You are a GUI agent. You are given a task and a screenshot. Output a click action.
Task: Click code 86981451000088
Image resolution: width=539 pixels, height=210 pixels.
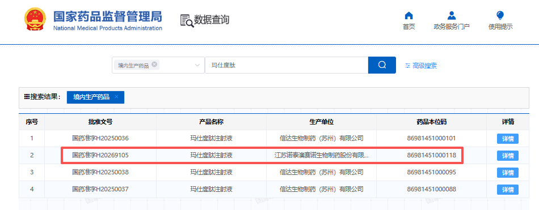[x=431, y=189]
